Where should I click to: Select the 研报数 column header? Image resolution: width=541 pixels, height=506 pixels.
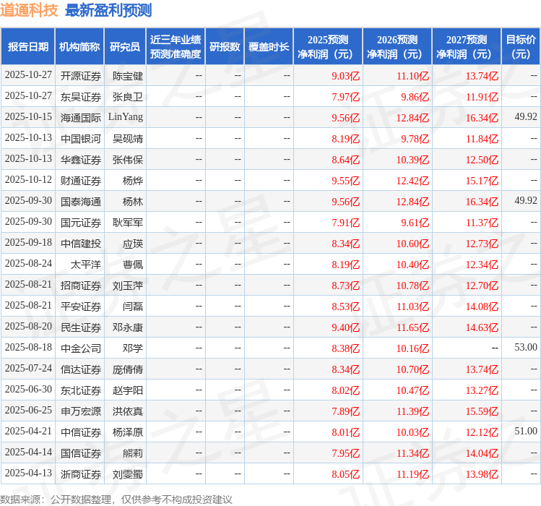pyautogui.click(x=225, y=47)
